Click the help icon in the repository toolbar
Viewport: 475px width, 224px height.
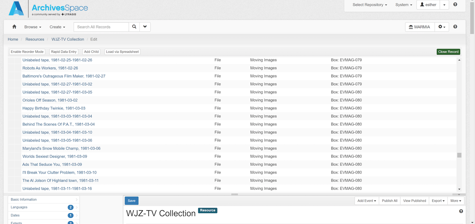[x=455, y=27]
